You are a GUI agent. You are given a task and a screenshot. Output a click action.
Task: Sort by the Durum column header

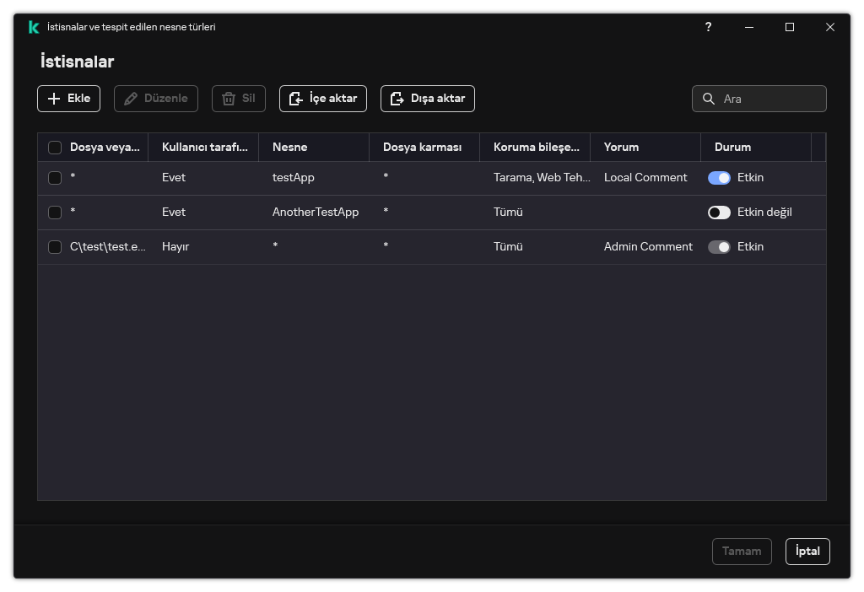[x=732, y=148]
